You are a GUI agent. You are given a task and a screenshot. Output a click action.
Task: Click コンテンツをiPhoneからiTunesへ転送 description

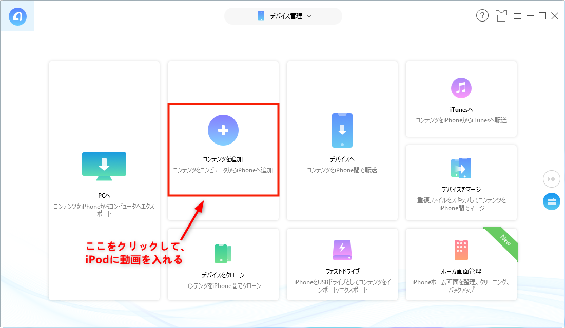(x=461, y=120)
